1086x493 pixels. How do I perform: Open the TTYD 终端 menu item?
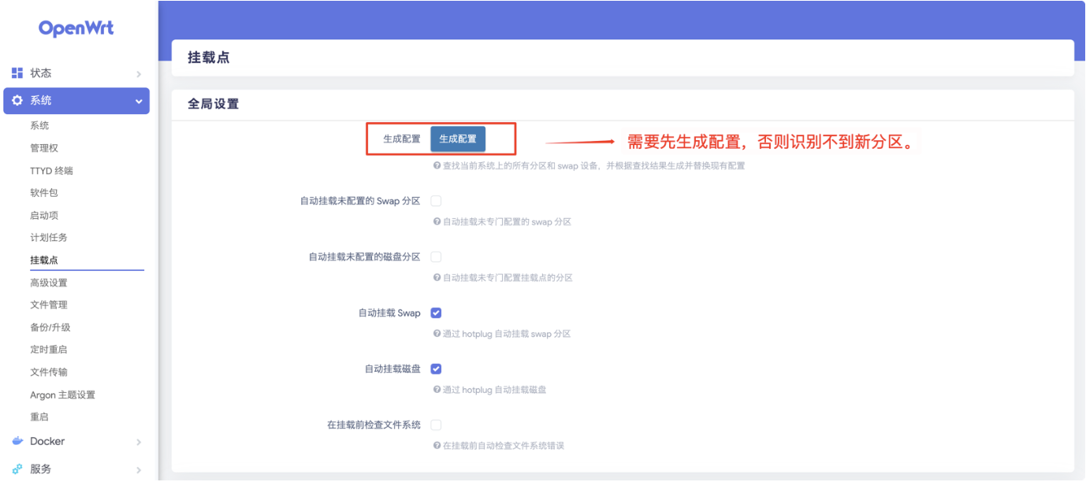coord(51,171)
